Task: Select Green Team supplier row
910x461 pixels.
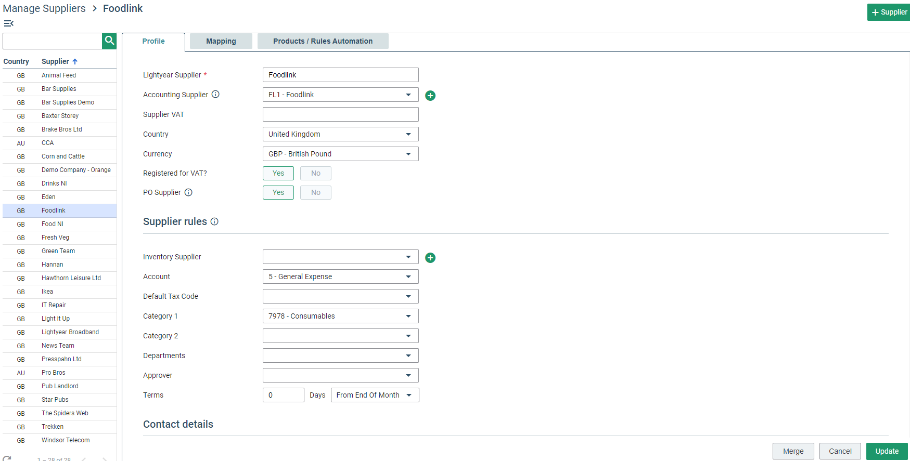Action: pos(60,251)
